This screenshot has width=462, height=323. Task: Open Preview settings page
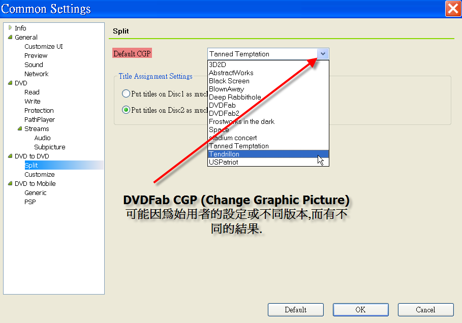[x=36, y=56]
